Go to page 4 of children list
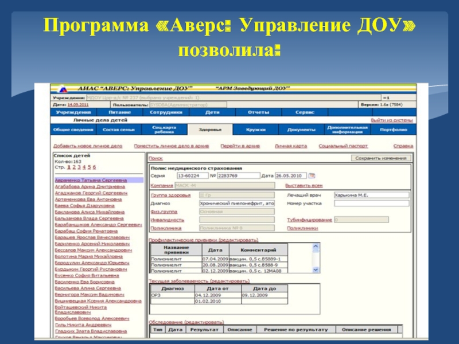 (x=84, y=167)
